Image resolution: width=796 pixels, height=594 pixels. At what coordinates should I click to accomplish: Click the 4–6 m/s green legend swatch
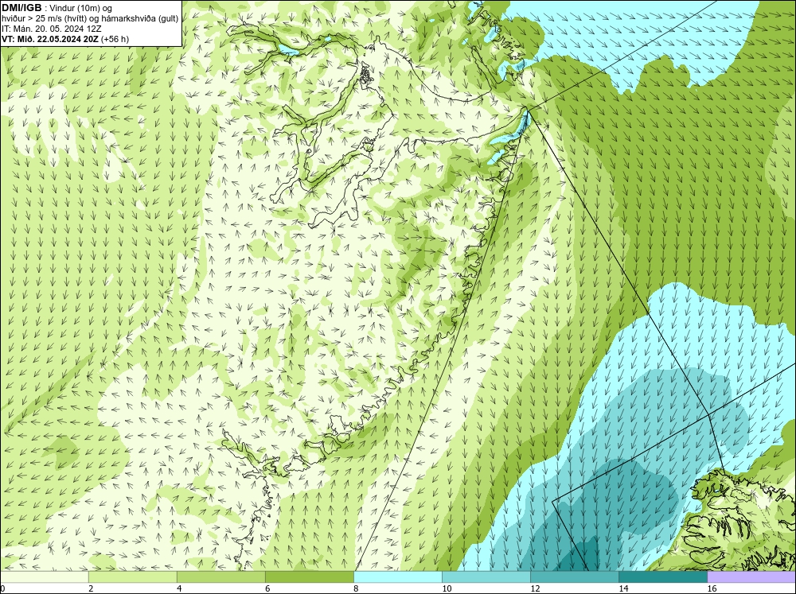click(220, 577)
